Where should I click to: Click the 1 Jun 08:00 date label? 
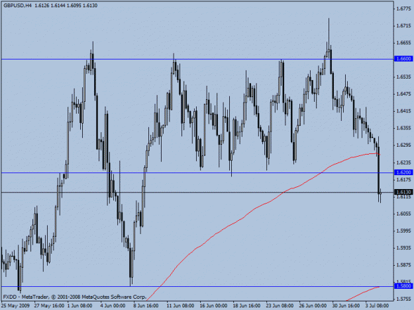coord(79,306)
